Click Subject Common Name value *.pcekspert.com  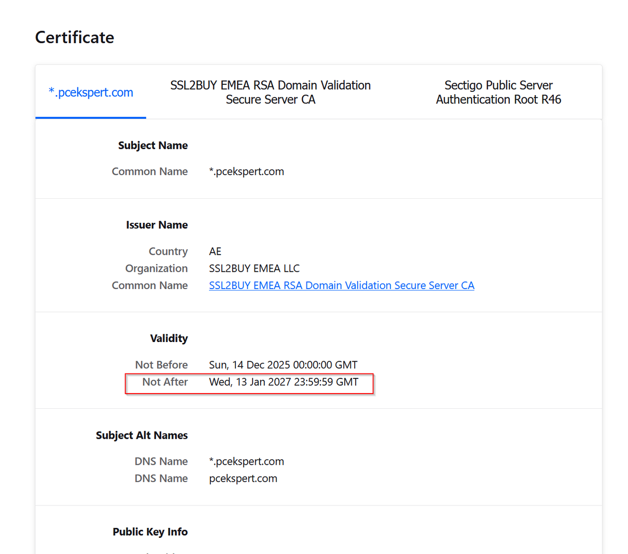[246, 172]
